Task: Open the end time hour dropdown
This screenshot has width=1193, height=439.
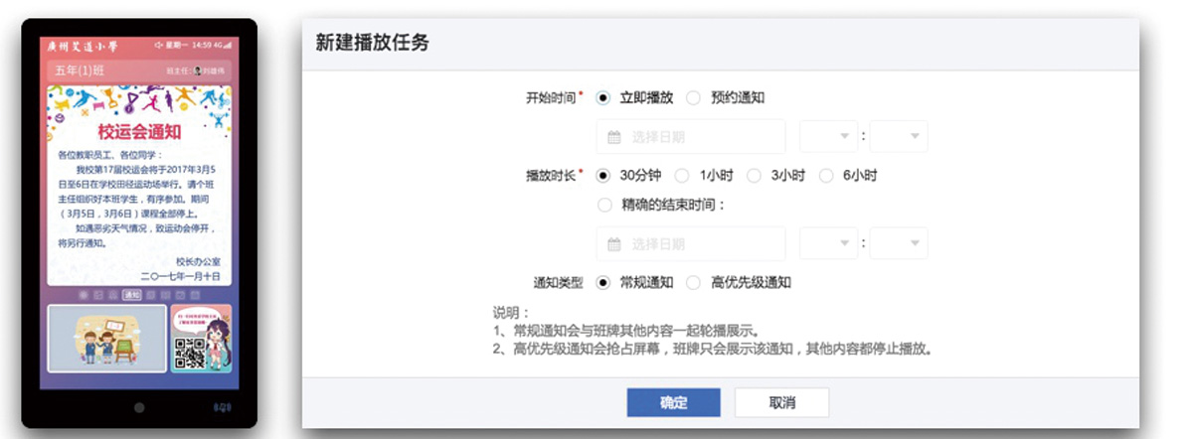Action: [x=828, y=244]
